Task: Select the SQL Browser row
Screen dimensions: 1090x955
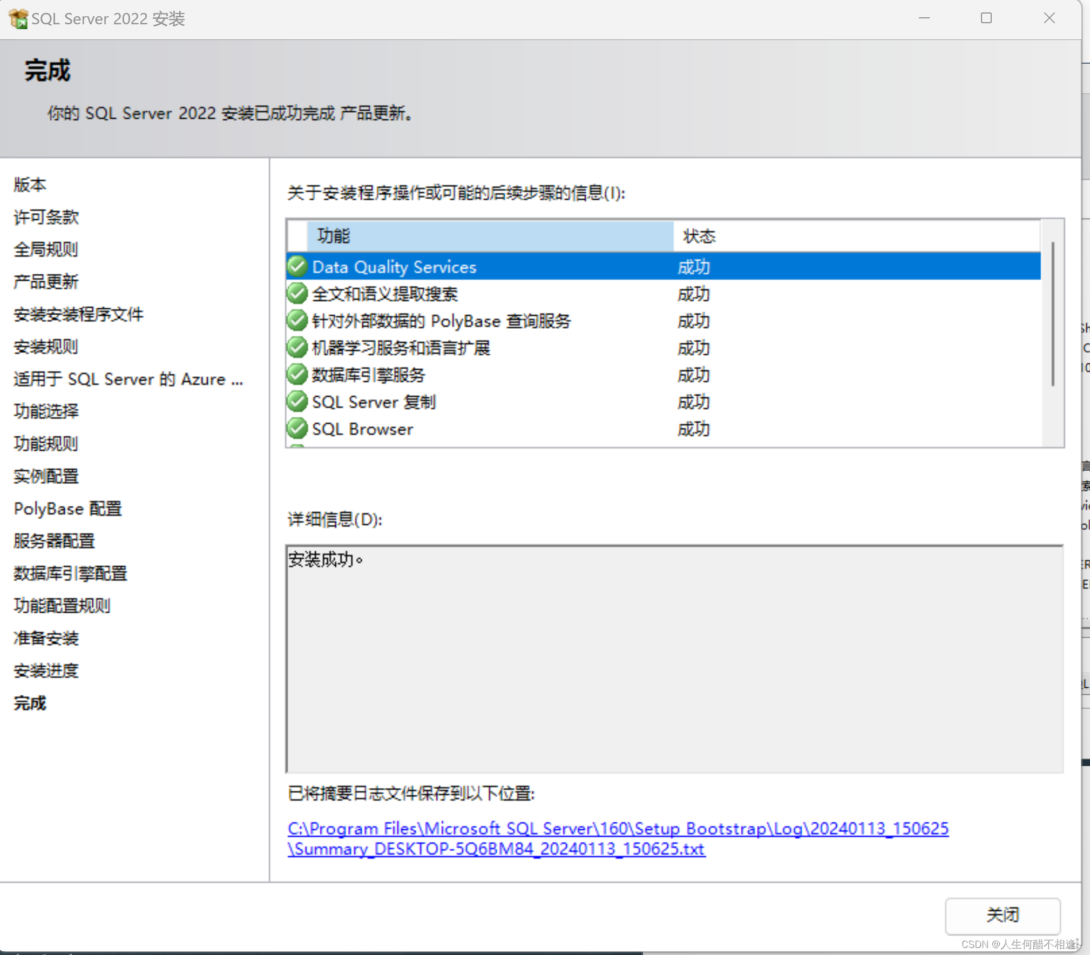Action: 664,428
